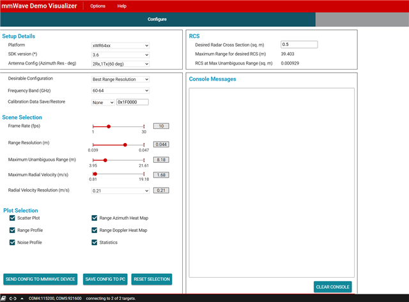Click the mmWave Demo Visualizer title
The image size is (409, 302).
39,6
